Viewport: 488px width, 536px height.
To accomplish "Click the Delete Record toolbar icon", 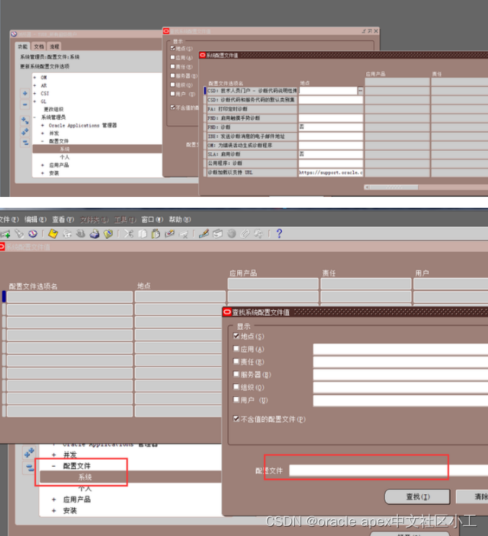I will click(183, 234).
